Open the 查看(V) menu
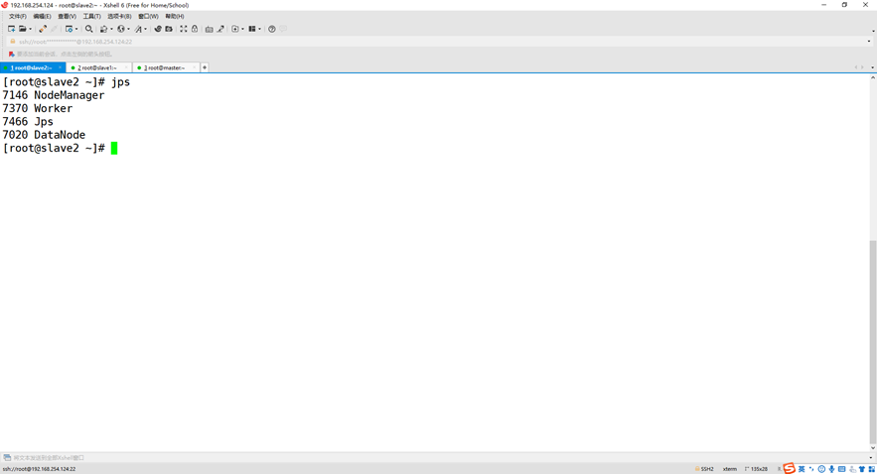Image resolution: width=877 pixels, height=474 pixels. 67,16
